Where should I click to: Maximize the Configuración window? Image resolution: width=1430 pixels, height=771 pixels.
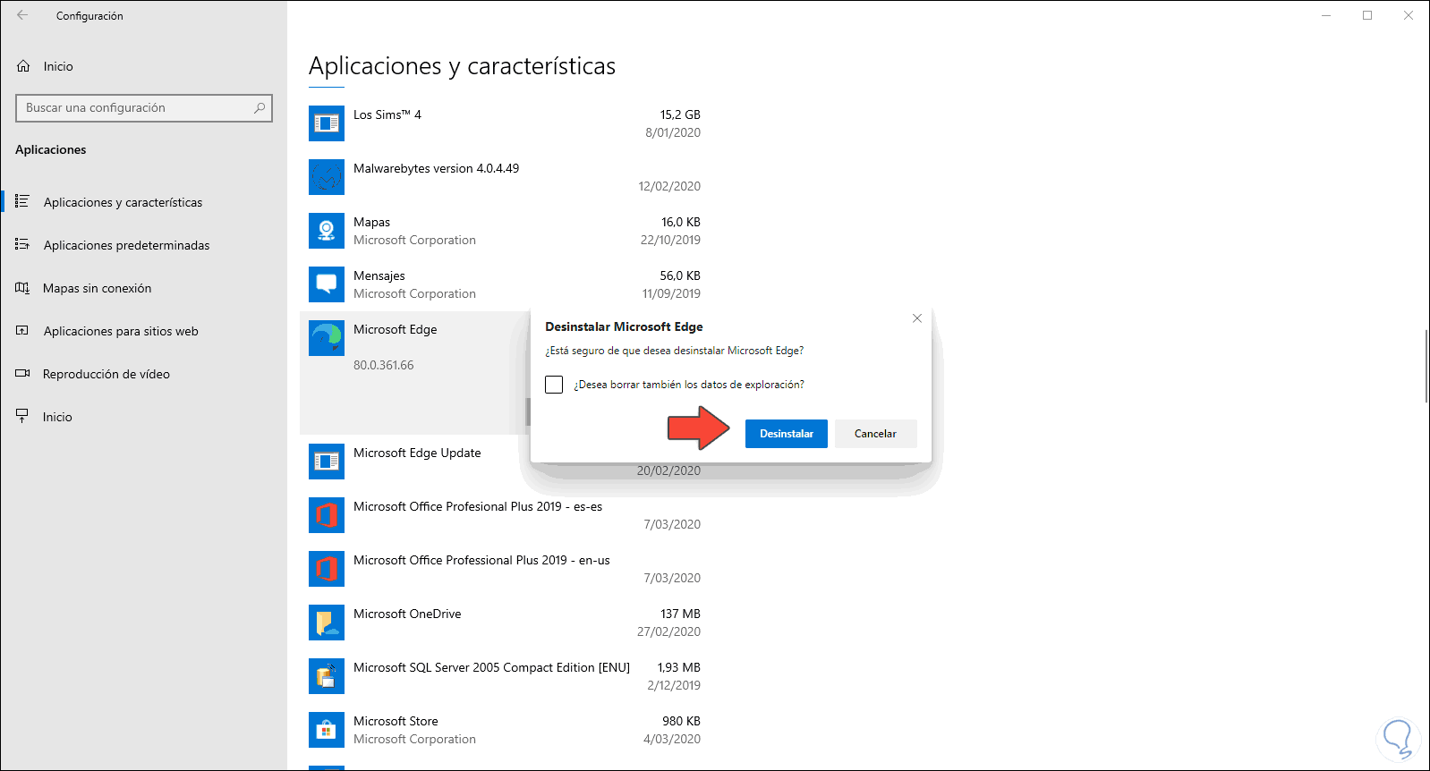(1367, 15)
